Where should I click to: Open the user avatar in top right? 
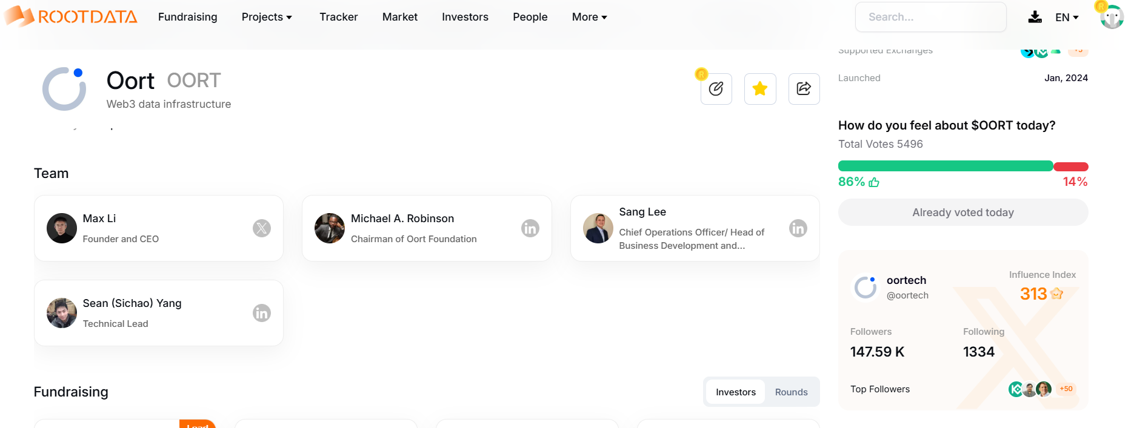tap(1112, 17)
